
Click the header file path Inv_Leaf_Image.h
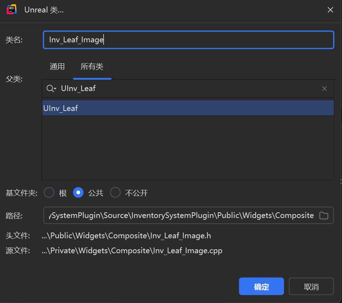126,236
